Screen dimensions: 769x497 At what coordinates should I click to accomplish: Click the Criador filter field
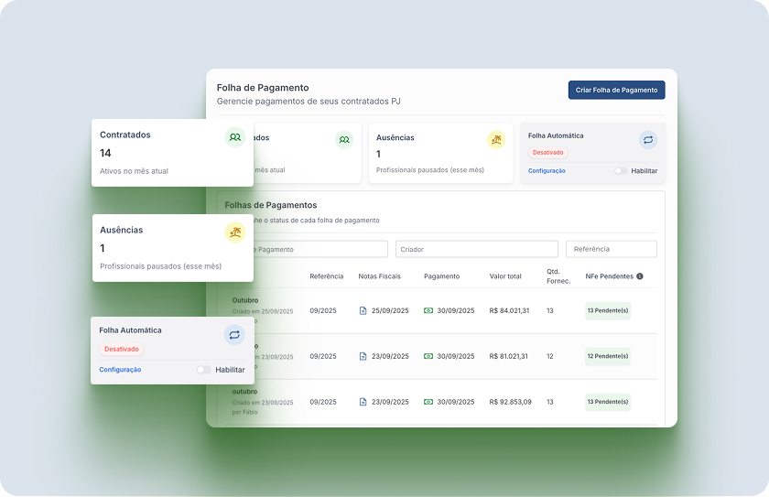476,249
